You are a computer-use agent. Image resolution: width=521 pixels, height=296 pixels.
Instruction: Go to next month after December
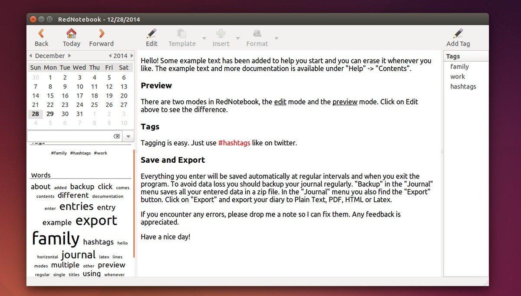[69, 56]
